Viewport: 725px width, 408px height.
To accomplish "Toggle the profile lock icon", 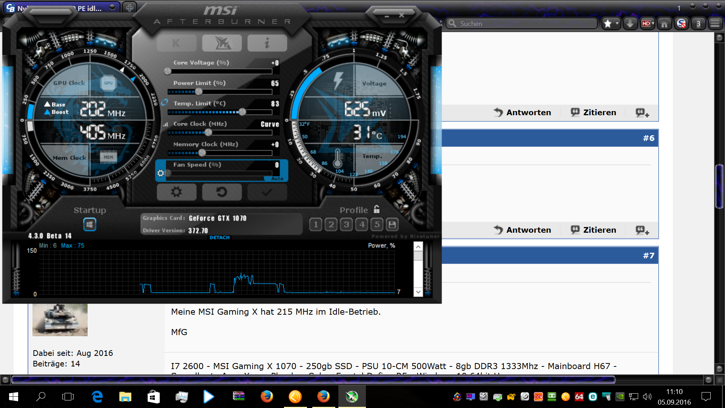I will click(376, 209).
